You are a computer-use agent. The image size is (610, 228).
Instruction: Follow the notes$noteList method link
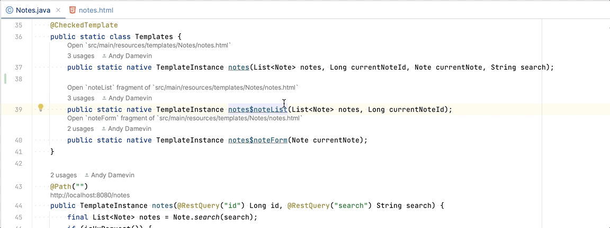point(257,110)
